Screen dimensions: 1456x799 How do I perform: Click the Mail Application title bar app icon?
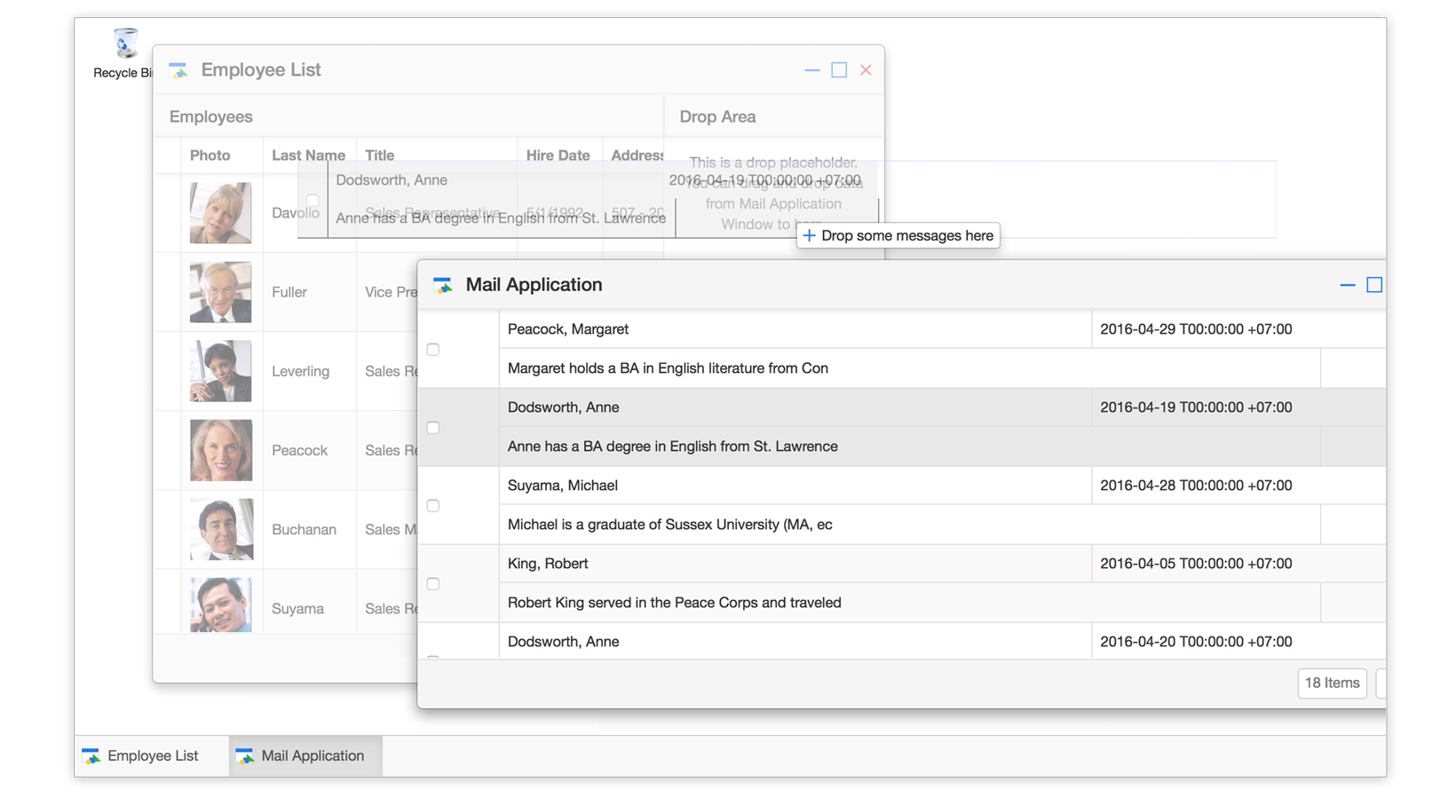click(x=443, y=285)
